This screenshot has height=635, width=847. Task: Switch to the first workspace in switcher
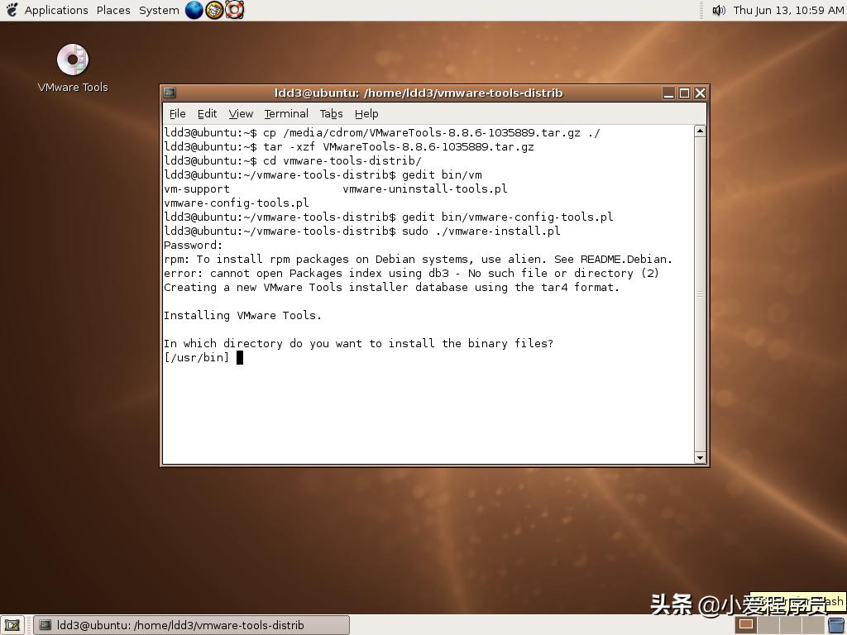pyautogui.click(x=746, y=625)
